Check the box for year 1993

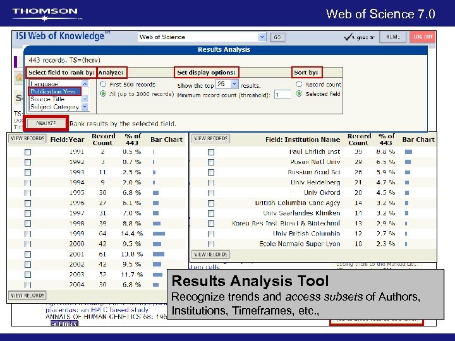pos(28,172)
